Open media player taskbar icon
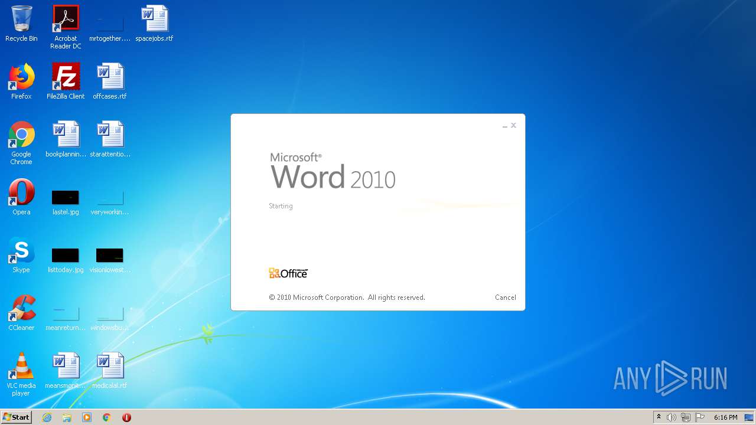The width and height of the screenshot is (756, 425). pos(87,417)
